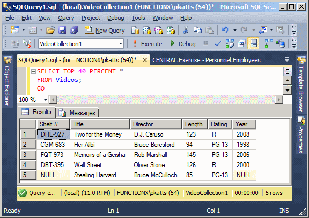This screenshot has width=309, height=218.
Task: Click the Open File folder icon
Action: 50,31
